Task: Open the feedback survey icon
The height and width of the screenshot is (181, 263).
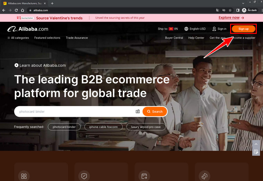Action: click(256, 152)
